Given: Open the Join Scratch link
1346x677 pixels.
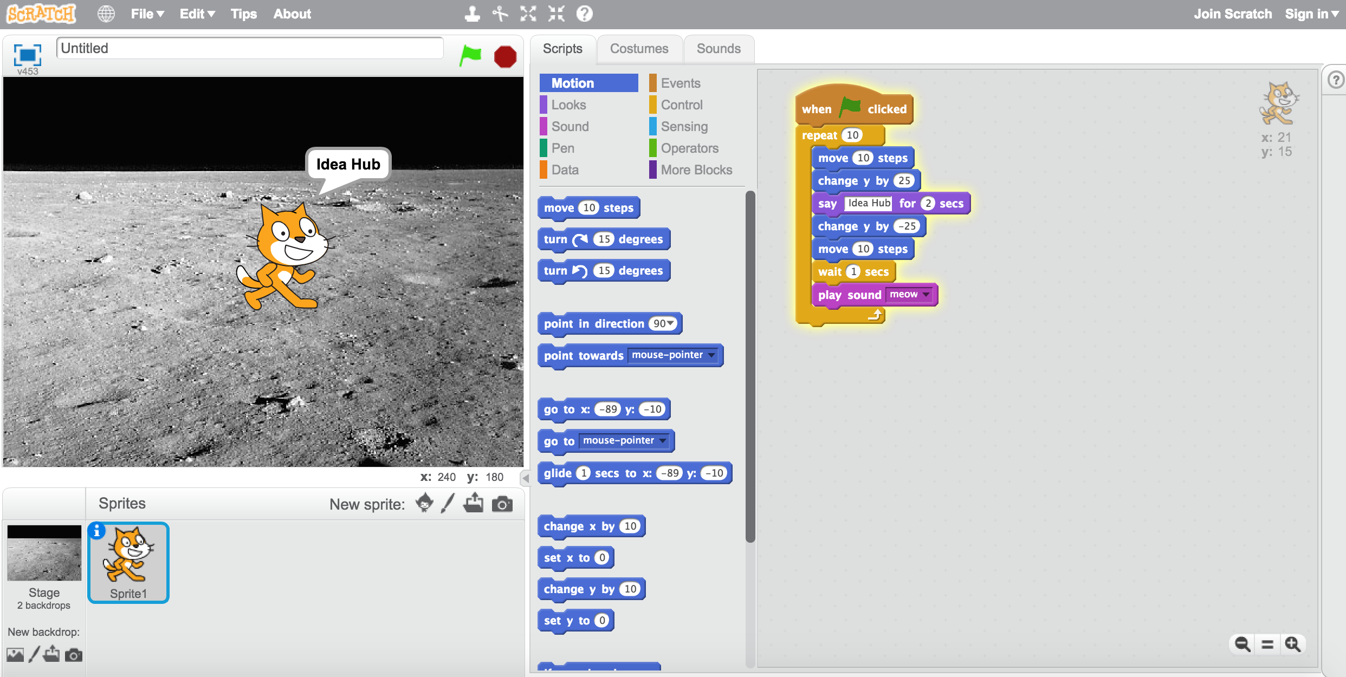Looking at the screenshot, I should coord(1233,14).
